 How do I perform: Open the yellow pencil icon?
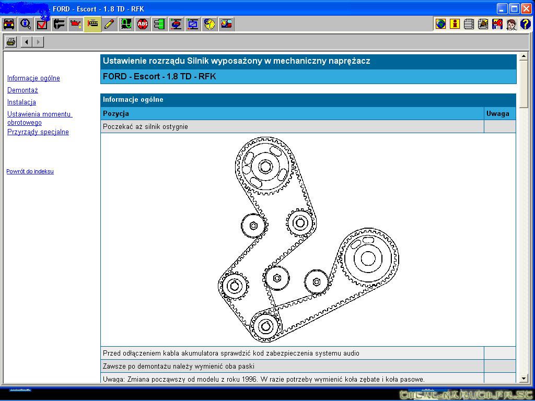click(x=109, y=24)
